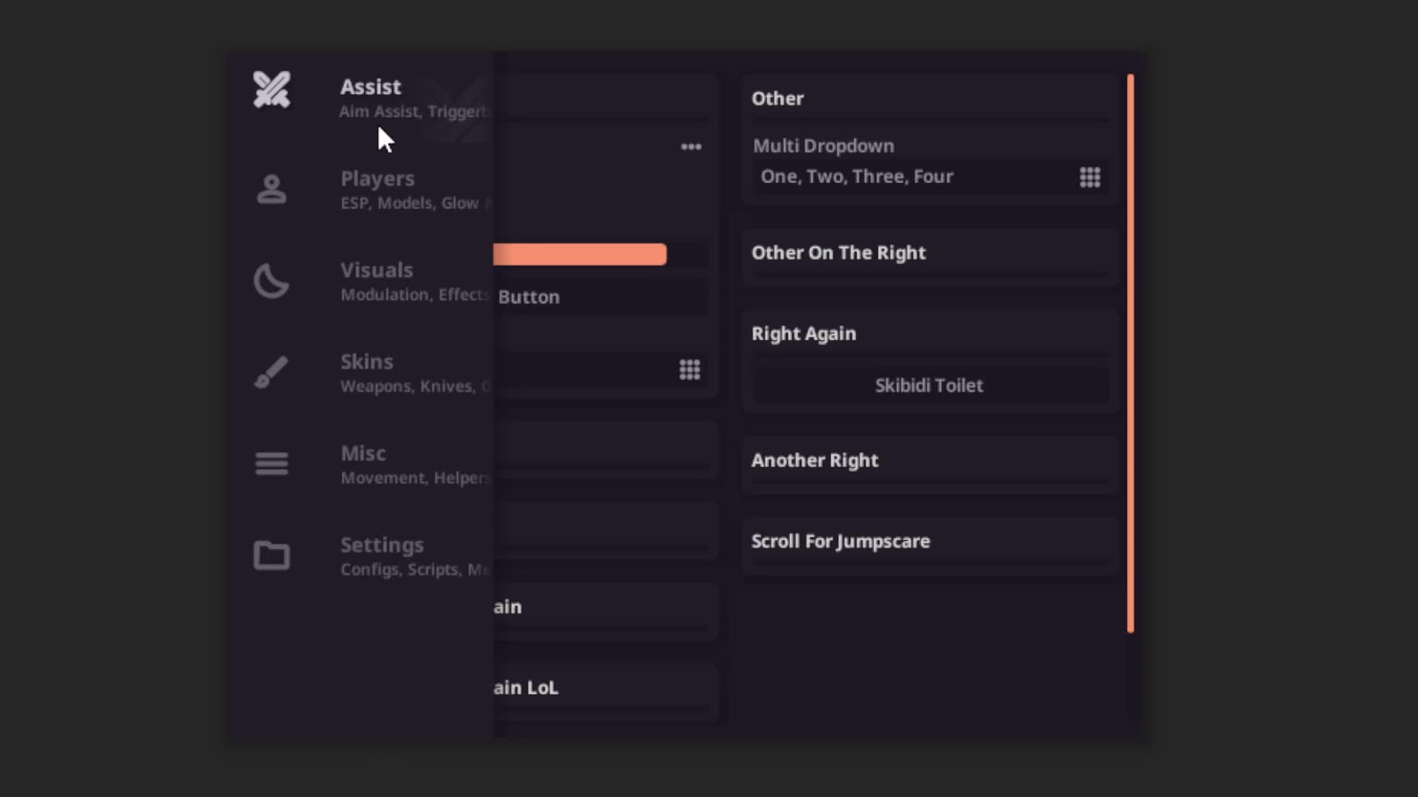The image size is (1418, 797).
Task: Click the Another Right section header
Action: (x=815, y=460)
